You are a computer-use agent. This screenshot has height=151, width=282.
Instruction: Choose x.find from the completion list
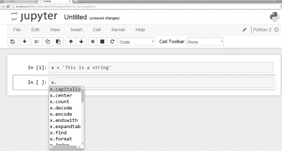click(65, 132)
